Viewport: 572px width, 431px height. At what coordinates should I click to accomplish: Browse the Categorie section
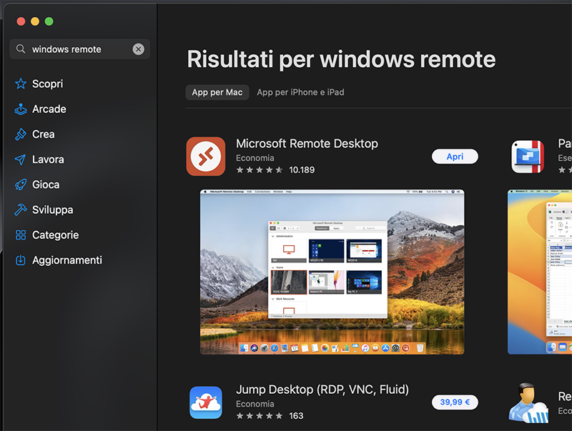pos(56,235)
